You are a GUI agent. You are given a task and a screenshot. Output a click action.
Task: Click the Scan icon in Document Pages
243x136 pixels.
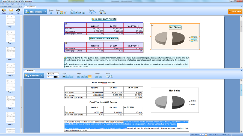[x=18, y=10]
